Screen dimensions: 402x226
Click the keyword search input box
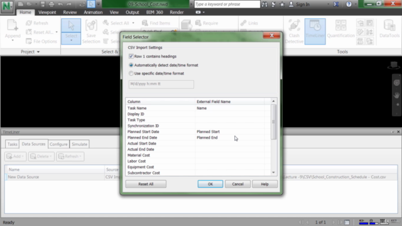coord(227,4)
